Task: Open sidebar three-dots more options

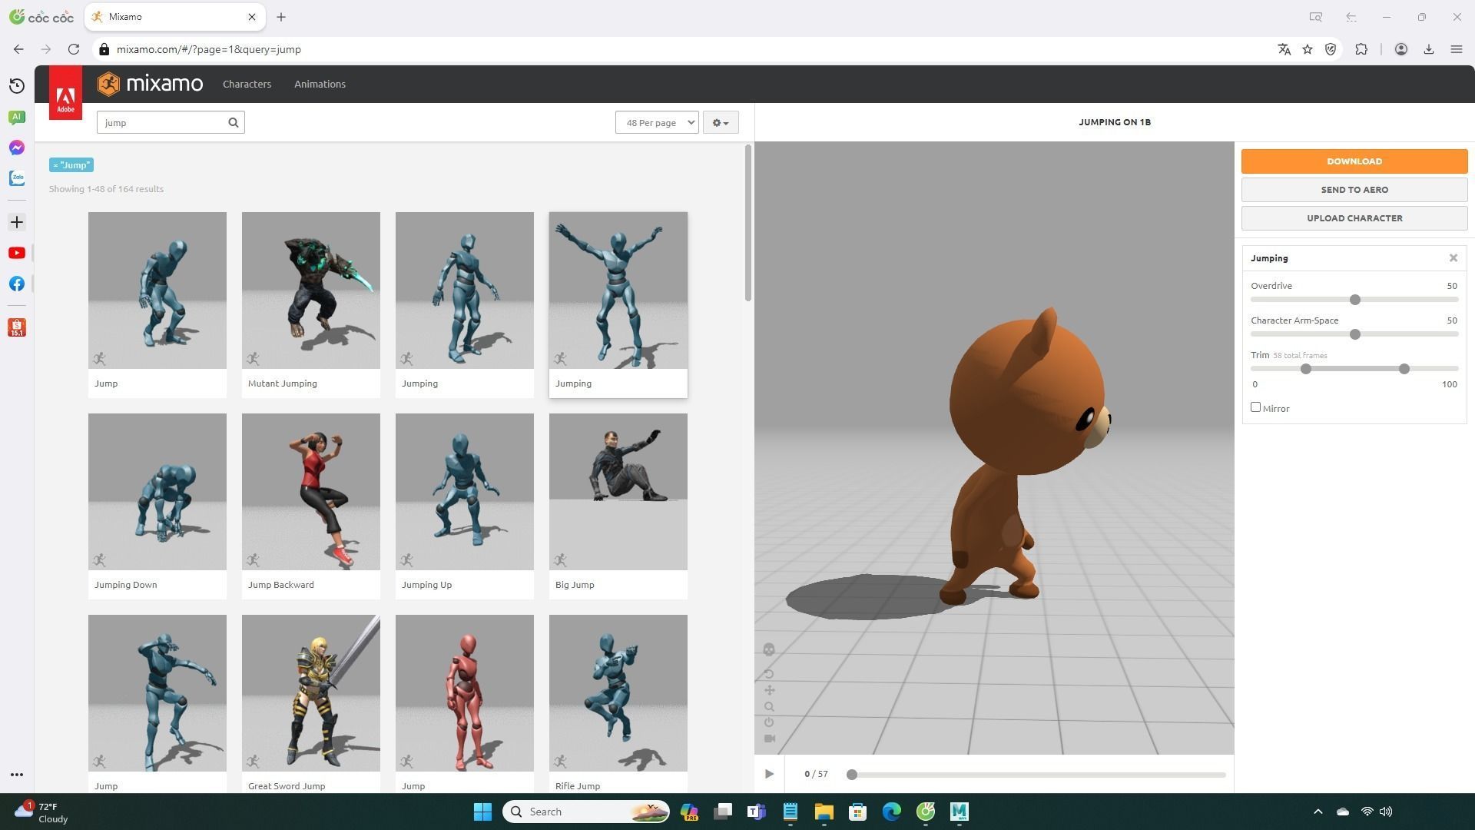Action: point(17,775)
